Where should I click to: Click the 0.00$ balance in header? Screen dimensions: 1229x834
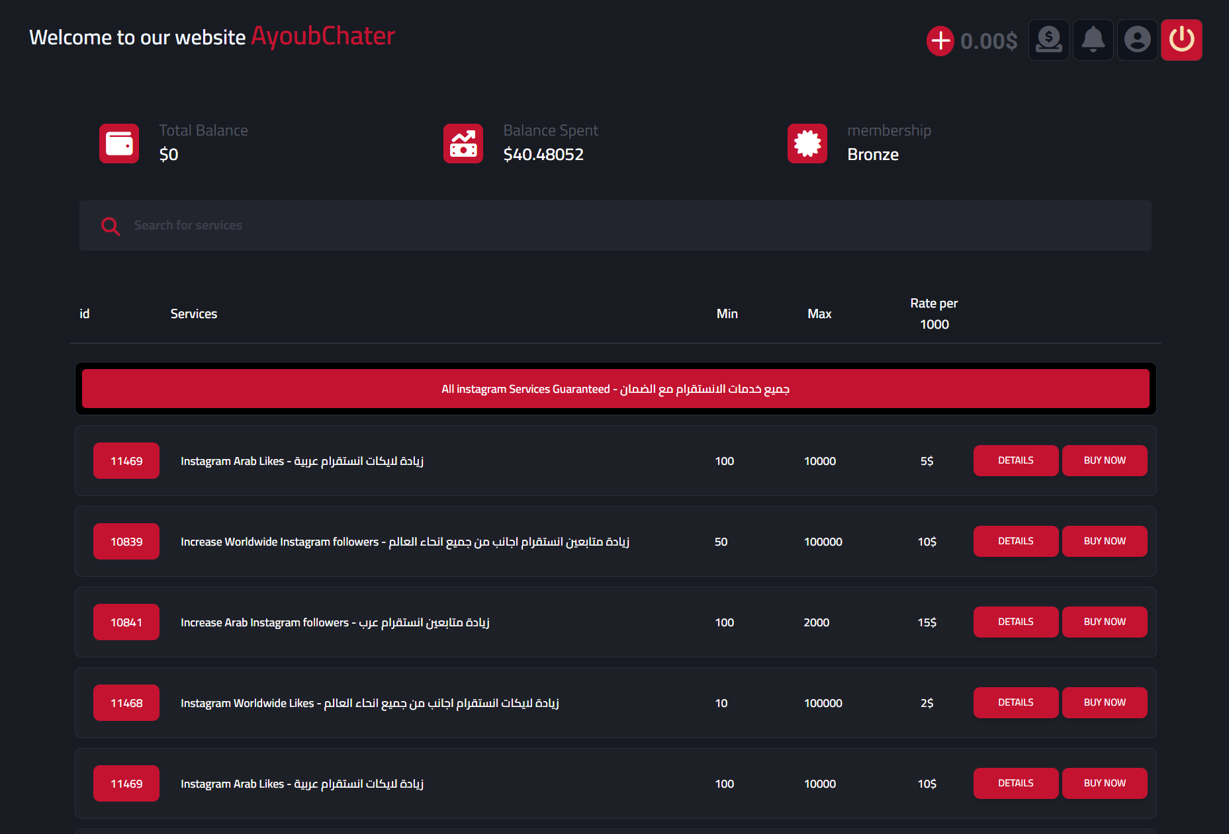[x=989, y=41]
